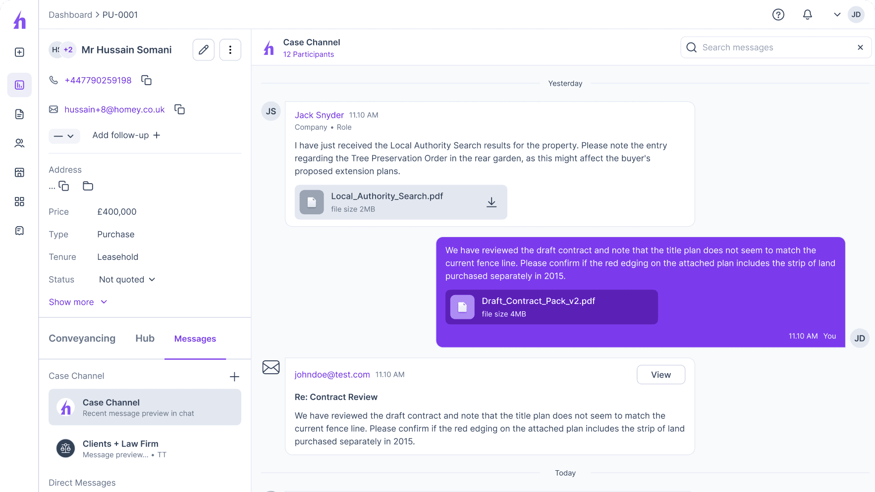Click View on the Contract Review email
This screenshot has width=875, height=492.
(661, 375)
